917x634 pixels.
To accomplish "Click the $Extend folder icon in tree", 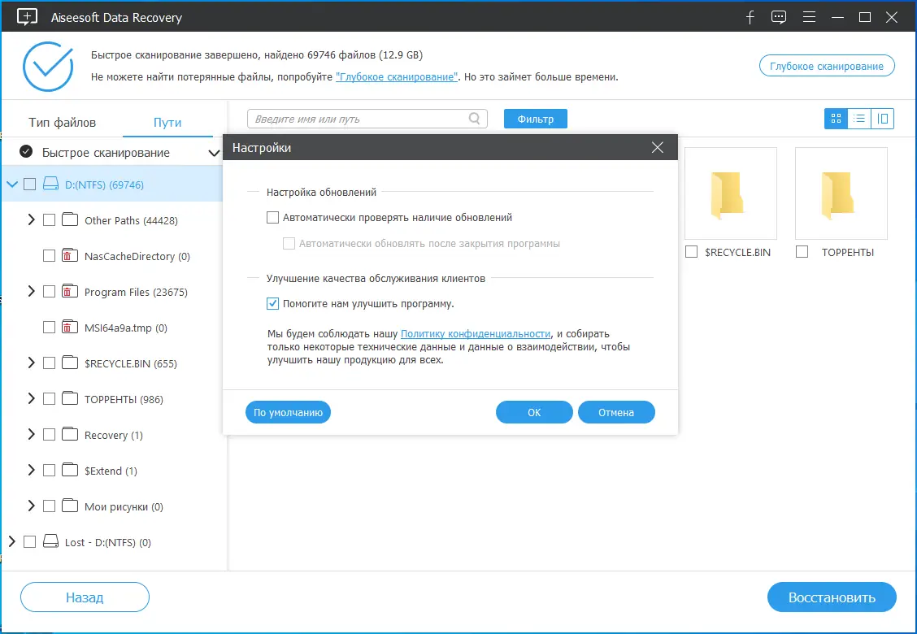I will pos(70,470).
